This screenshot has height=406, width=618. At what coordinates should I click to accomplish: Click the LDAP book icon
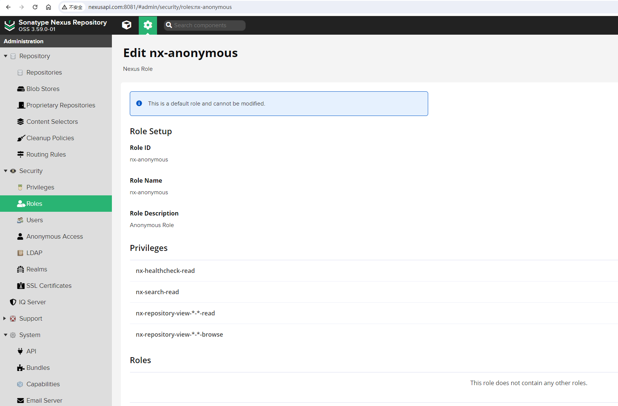coord(20,253)
